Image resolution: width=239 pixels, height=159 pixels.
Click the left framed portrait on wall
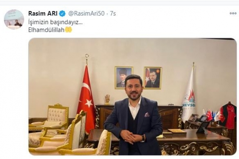pos(124,77)
